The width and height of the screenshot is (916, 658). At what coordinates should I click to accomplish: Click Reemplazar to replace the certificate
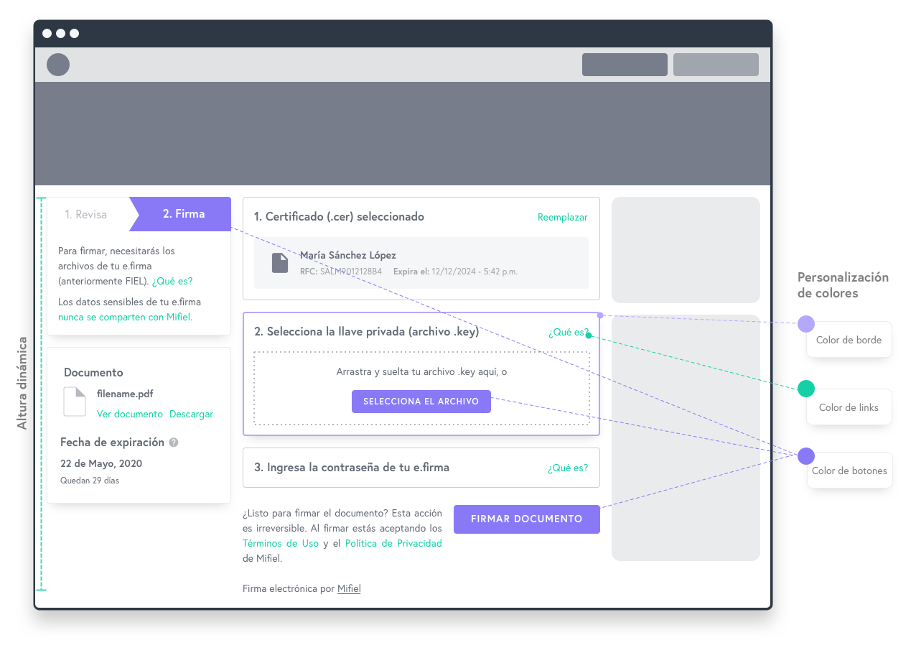pos(563,217)
